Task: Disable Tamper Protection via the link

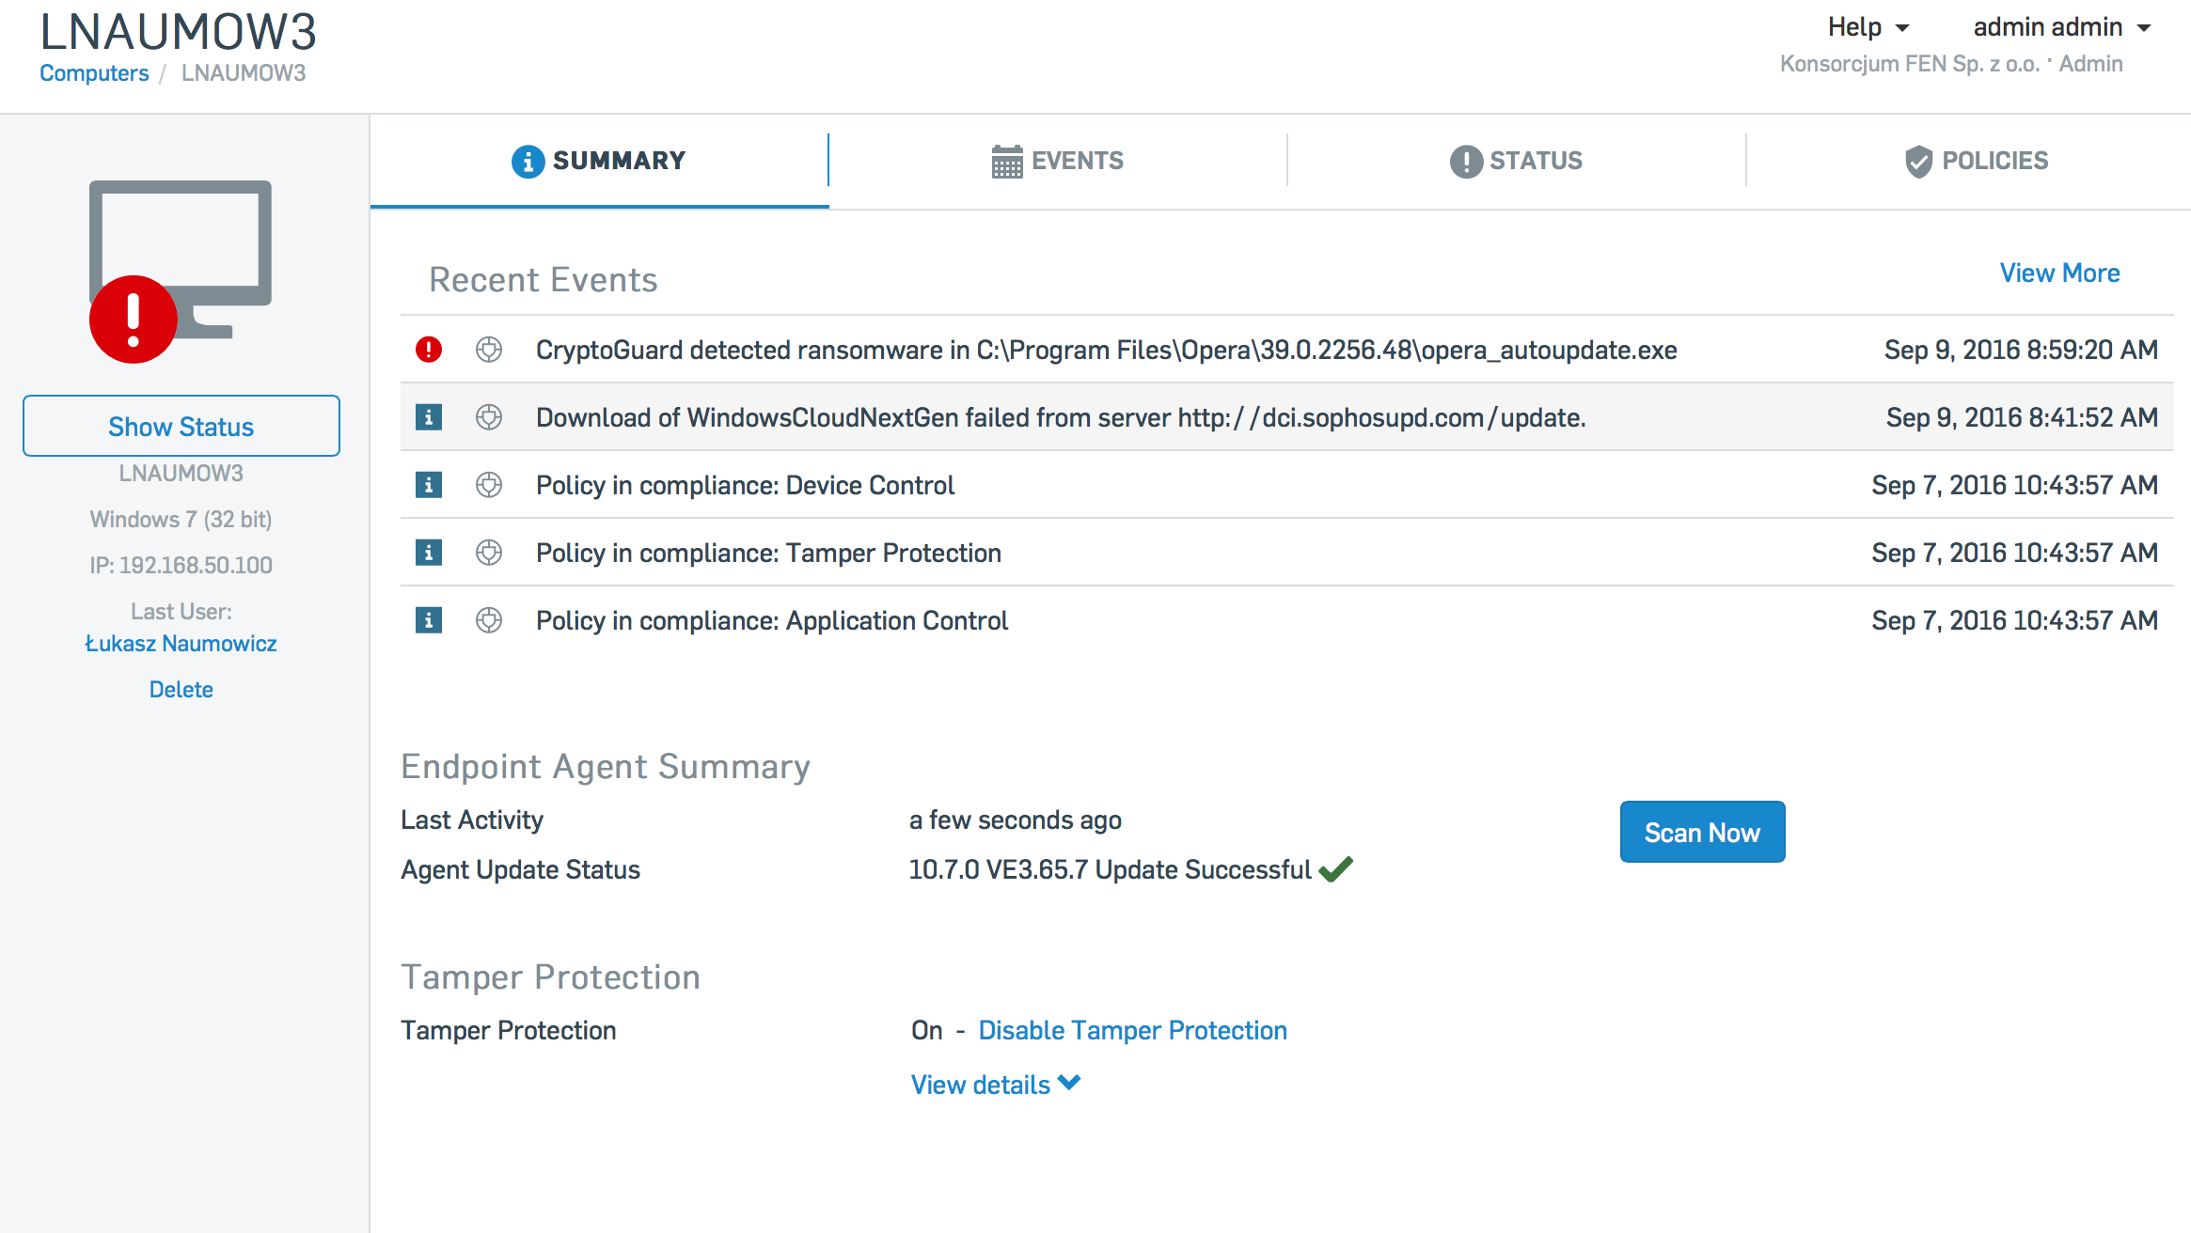Action: point(1132,1030)
